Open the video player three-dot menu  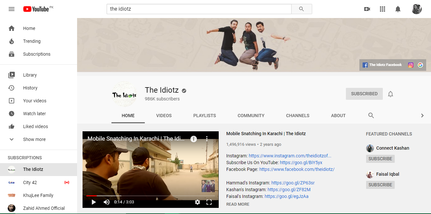pos(207,139)
